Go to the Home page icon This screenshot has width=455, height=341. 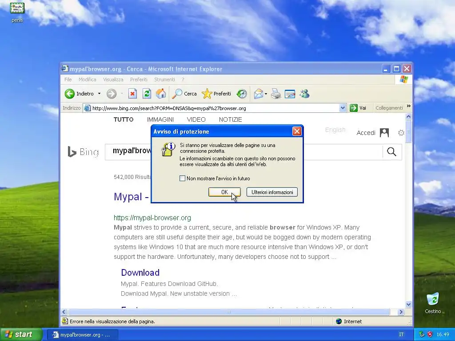161,94
